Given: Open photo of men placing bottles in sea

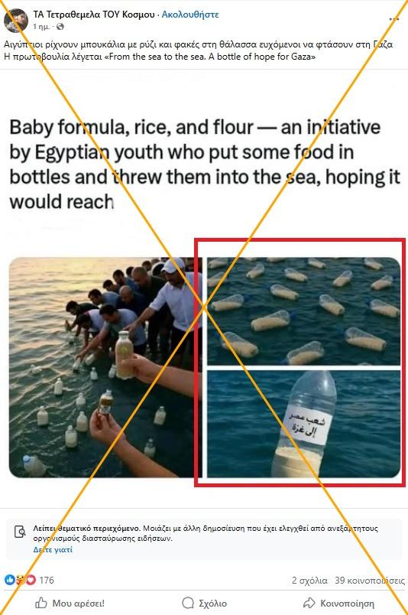Looking at the screenshot, I should pyautogui.click(x=105, y=367).
